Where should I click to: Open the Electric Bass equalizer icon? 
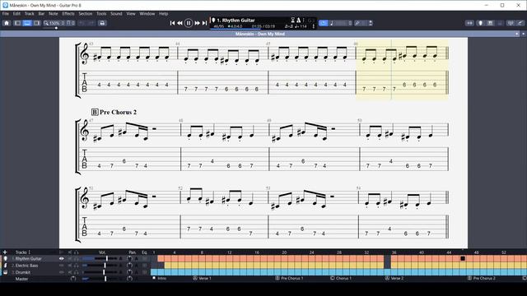coord(145,266)
